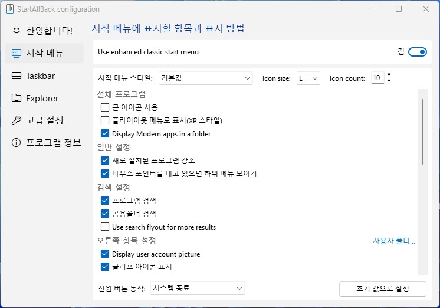Image resolution: width=440 pixels, height=308 pixels.
Task: Uncheck 프로그램 검색 option
Action: (104, 201)
